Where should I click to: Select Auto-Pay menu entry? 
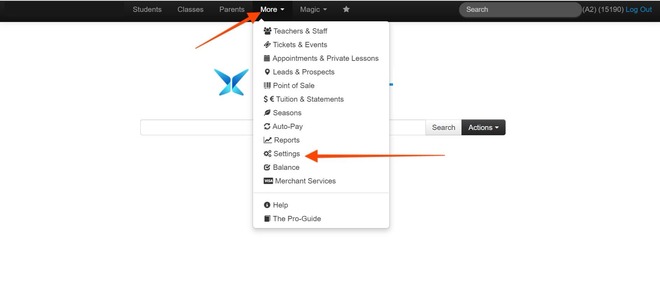coord(287,126)
